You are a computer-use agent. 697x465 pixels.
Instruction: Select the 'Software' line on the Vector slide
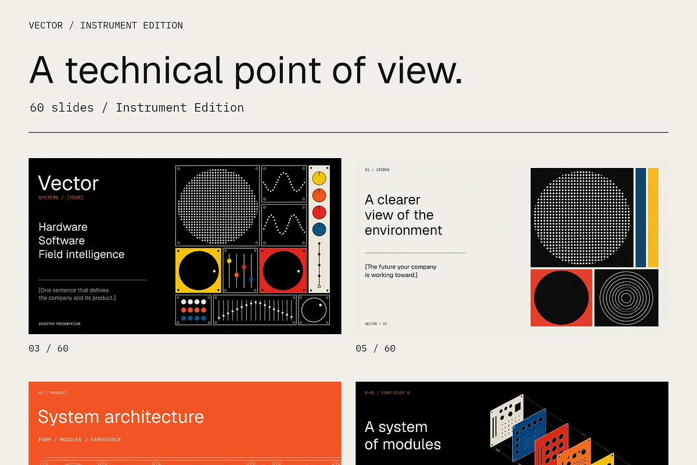click(62, 241)
